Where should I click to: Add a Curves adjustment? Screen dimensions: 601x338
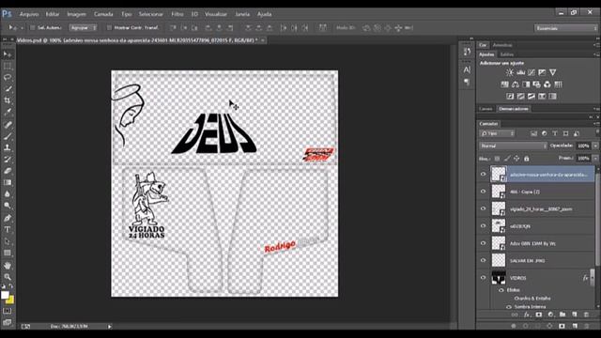[x=532, y=72]
